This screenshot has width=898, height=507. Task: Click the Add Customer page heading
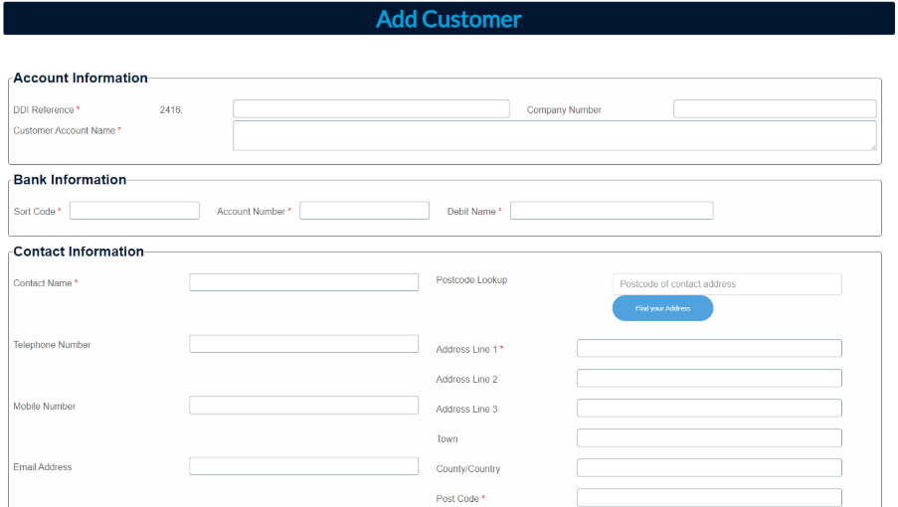(449, 19)
